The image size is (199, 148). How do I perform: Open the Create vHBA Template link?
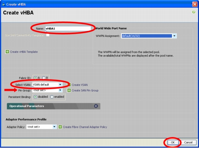point(24,52)
